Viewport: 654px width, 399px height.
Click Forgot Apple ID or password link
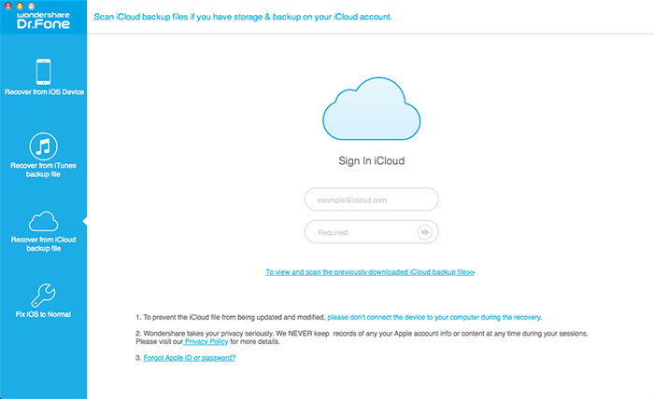(190, 358)
